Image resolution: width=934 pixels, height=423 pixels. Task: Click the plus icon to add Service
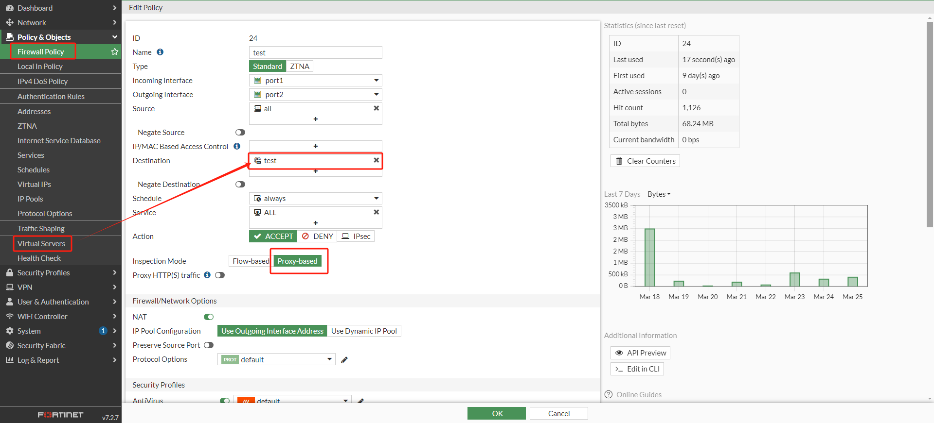pyautogui.click(x=315, y=223)
